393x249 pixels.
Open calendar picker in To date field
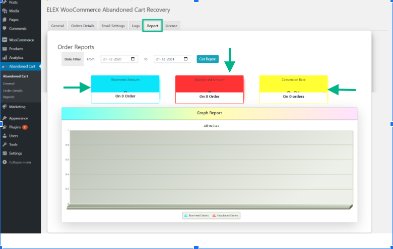pyautogui.click(x=186, y=59)
